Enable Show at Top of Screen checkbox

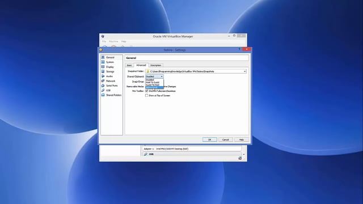click(146, 95)
